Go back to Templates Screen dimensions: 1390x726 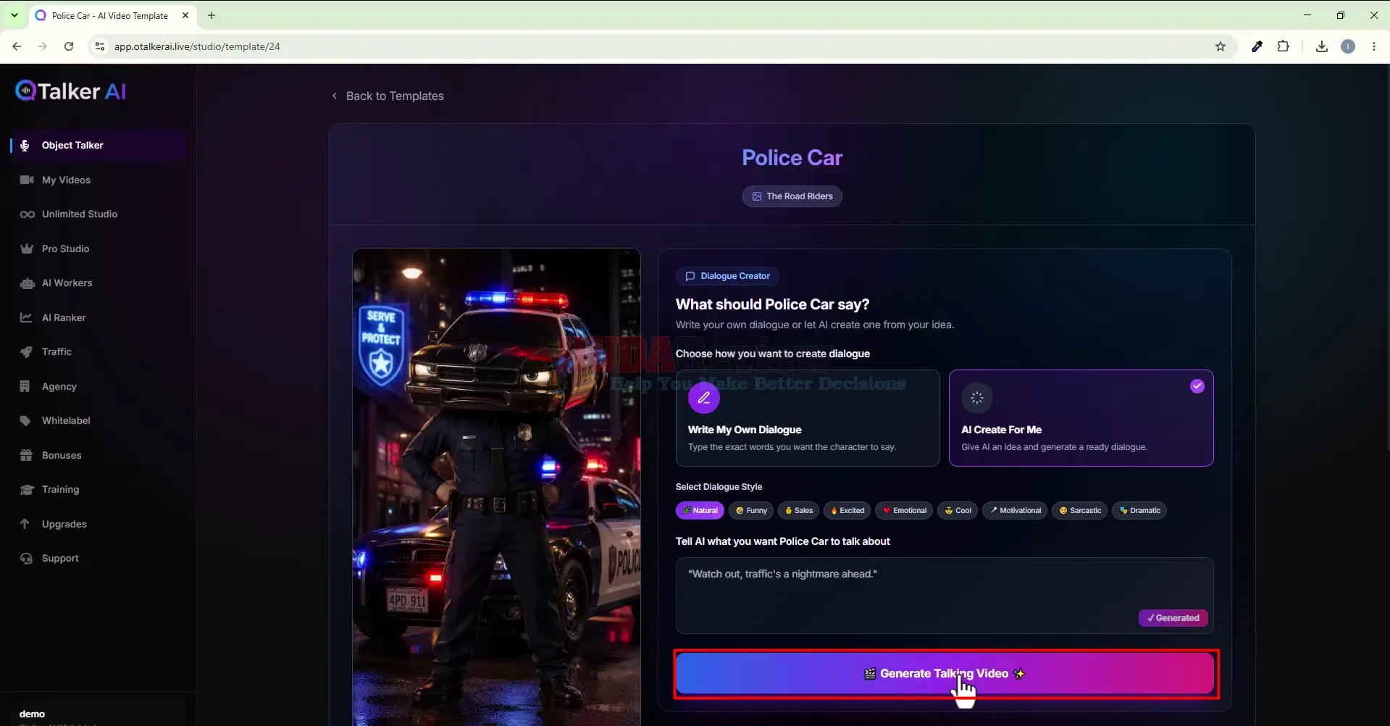coord(388,96)
